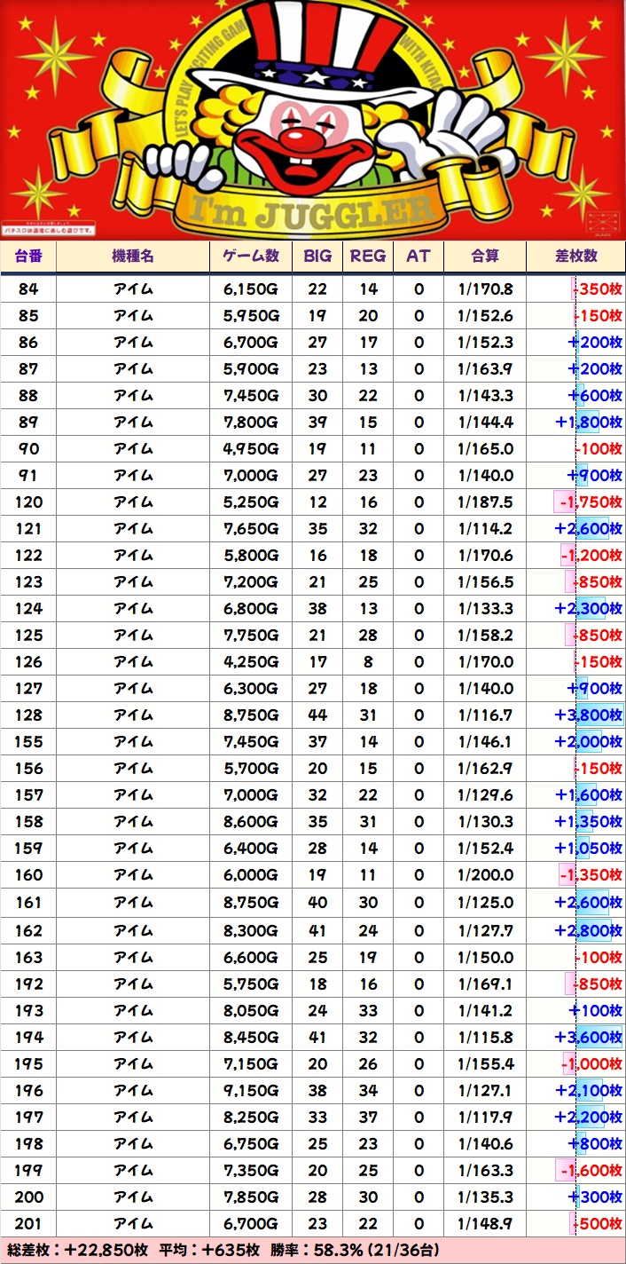626x1264 pixels.
Task: Click the 差枚数 column header
Action: pyautogui.click(x=576, y=256)
